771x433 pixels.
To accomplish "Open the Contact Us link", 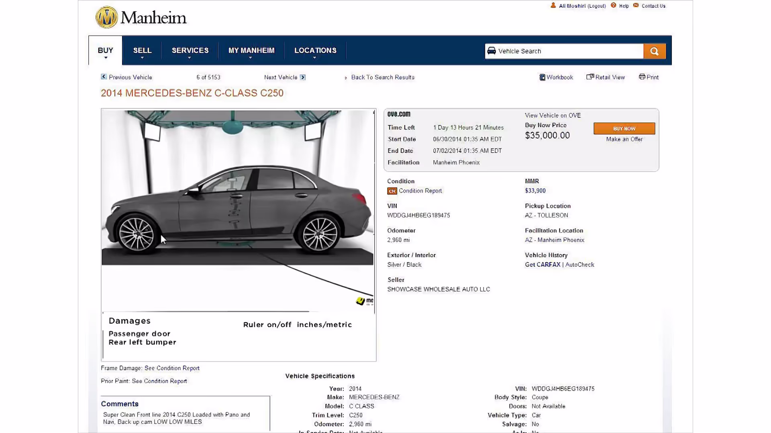I will 653,6.
